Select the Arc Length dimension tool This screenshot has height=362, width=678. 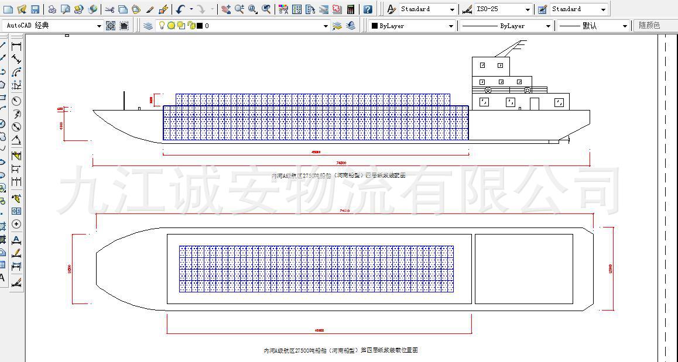[x=16, y=72]
